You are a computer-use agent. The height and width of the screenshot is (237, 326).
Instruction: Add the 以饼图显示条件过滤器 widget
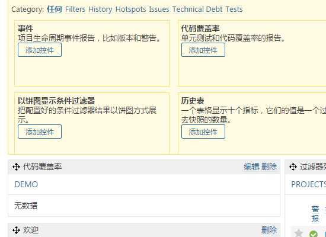click(40, 132)
